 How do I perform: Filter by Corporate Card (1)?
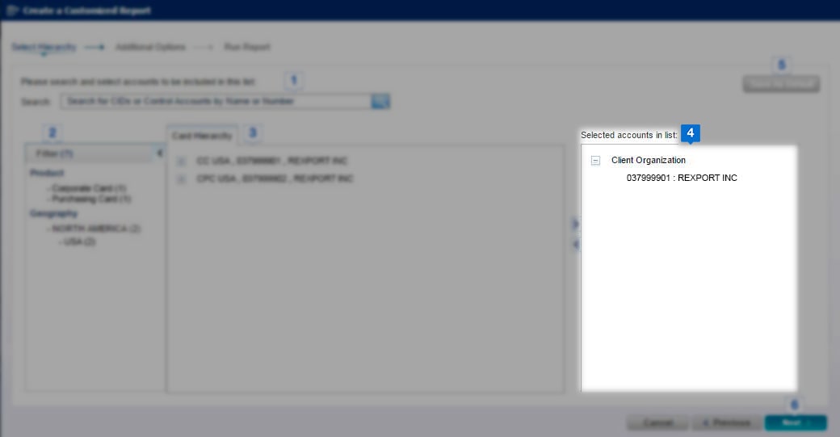pos(89,188)
